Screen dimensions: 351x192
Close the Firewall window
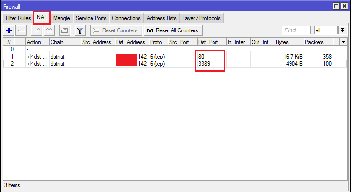pyautogui.click(x=344, y=6)
